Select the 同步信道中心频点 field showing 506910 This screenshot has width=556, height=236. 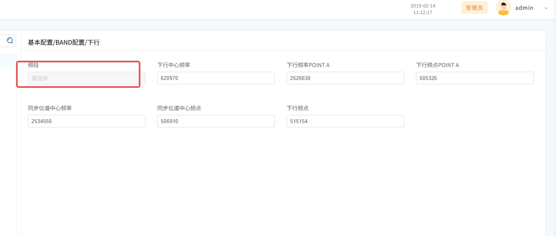pyautogui.click(x=216, y=121)
